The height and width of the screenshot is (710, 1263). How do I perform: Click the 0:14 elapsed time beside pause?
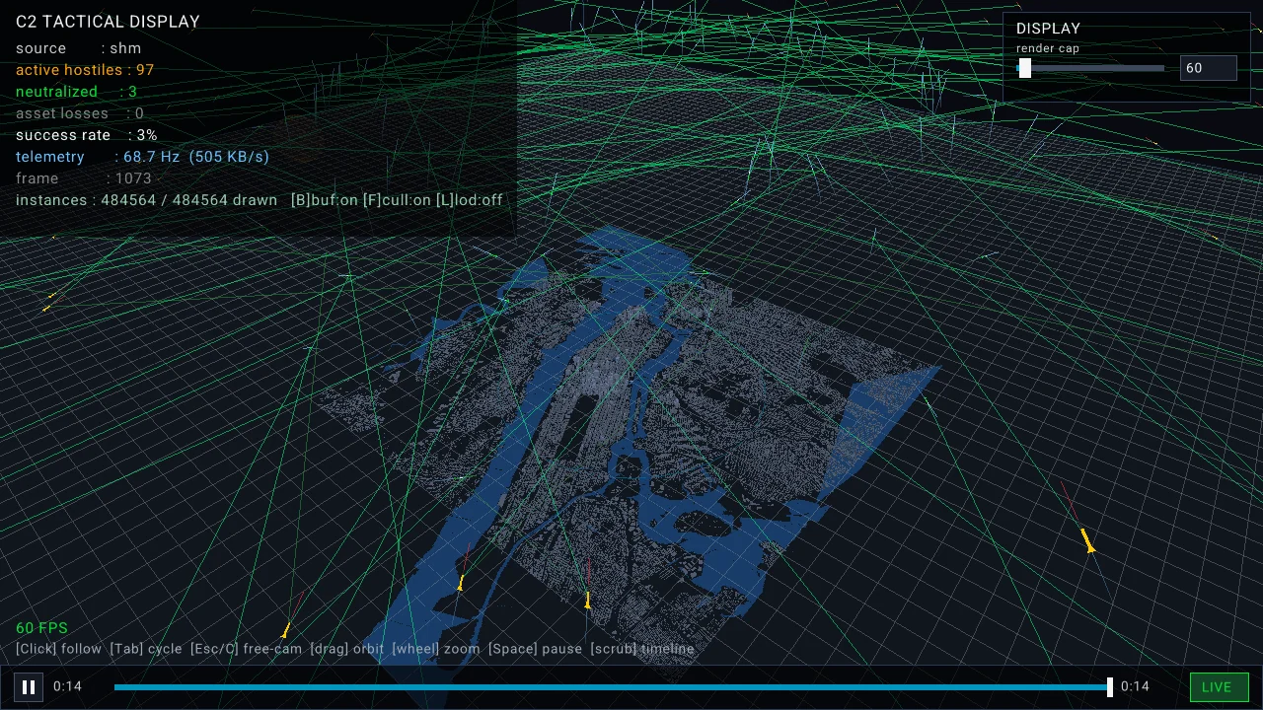click(x=67, y=687)
